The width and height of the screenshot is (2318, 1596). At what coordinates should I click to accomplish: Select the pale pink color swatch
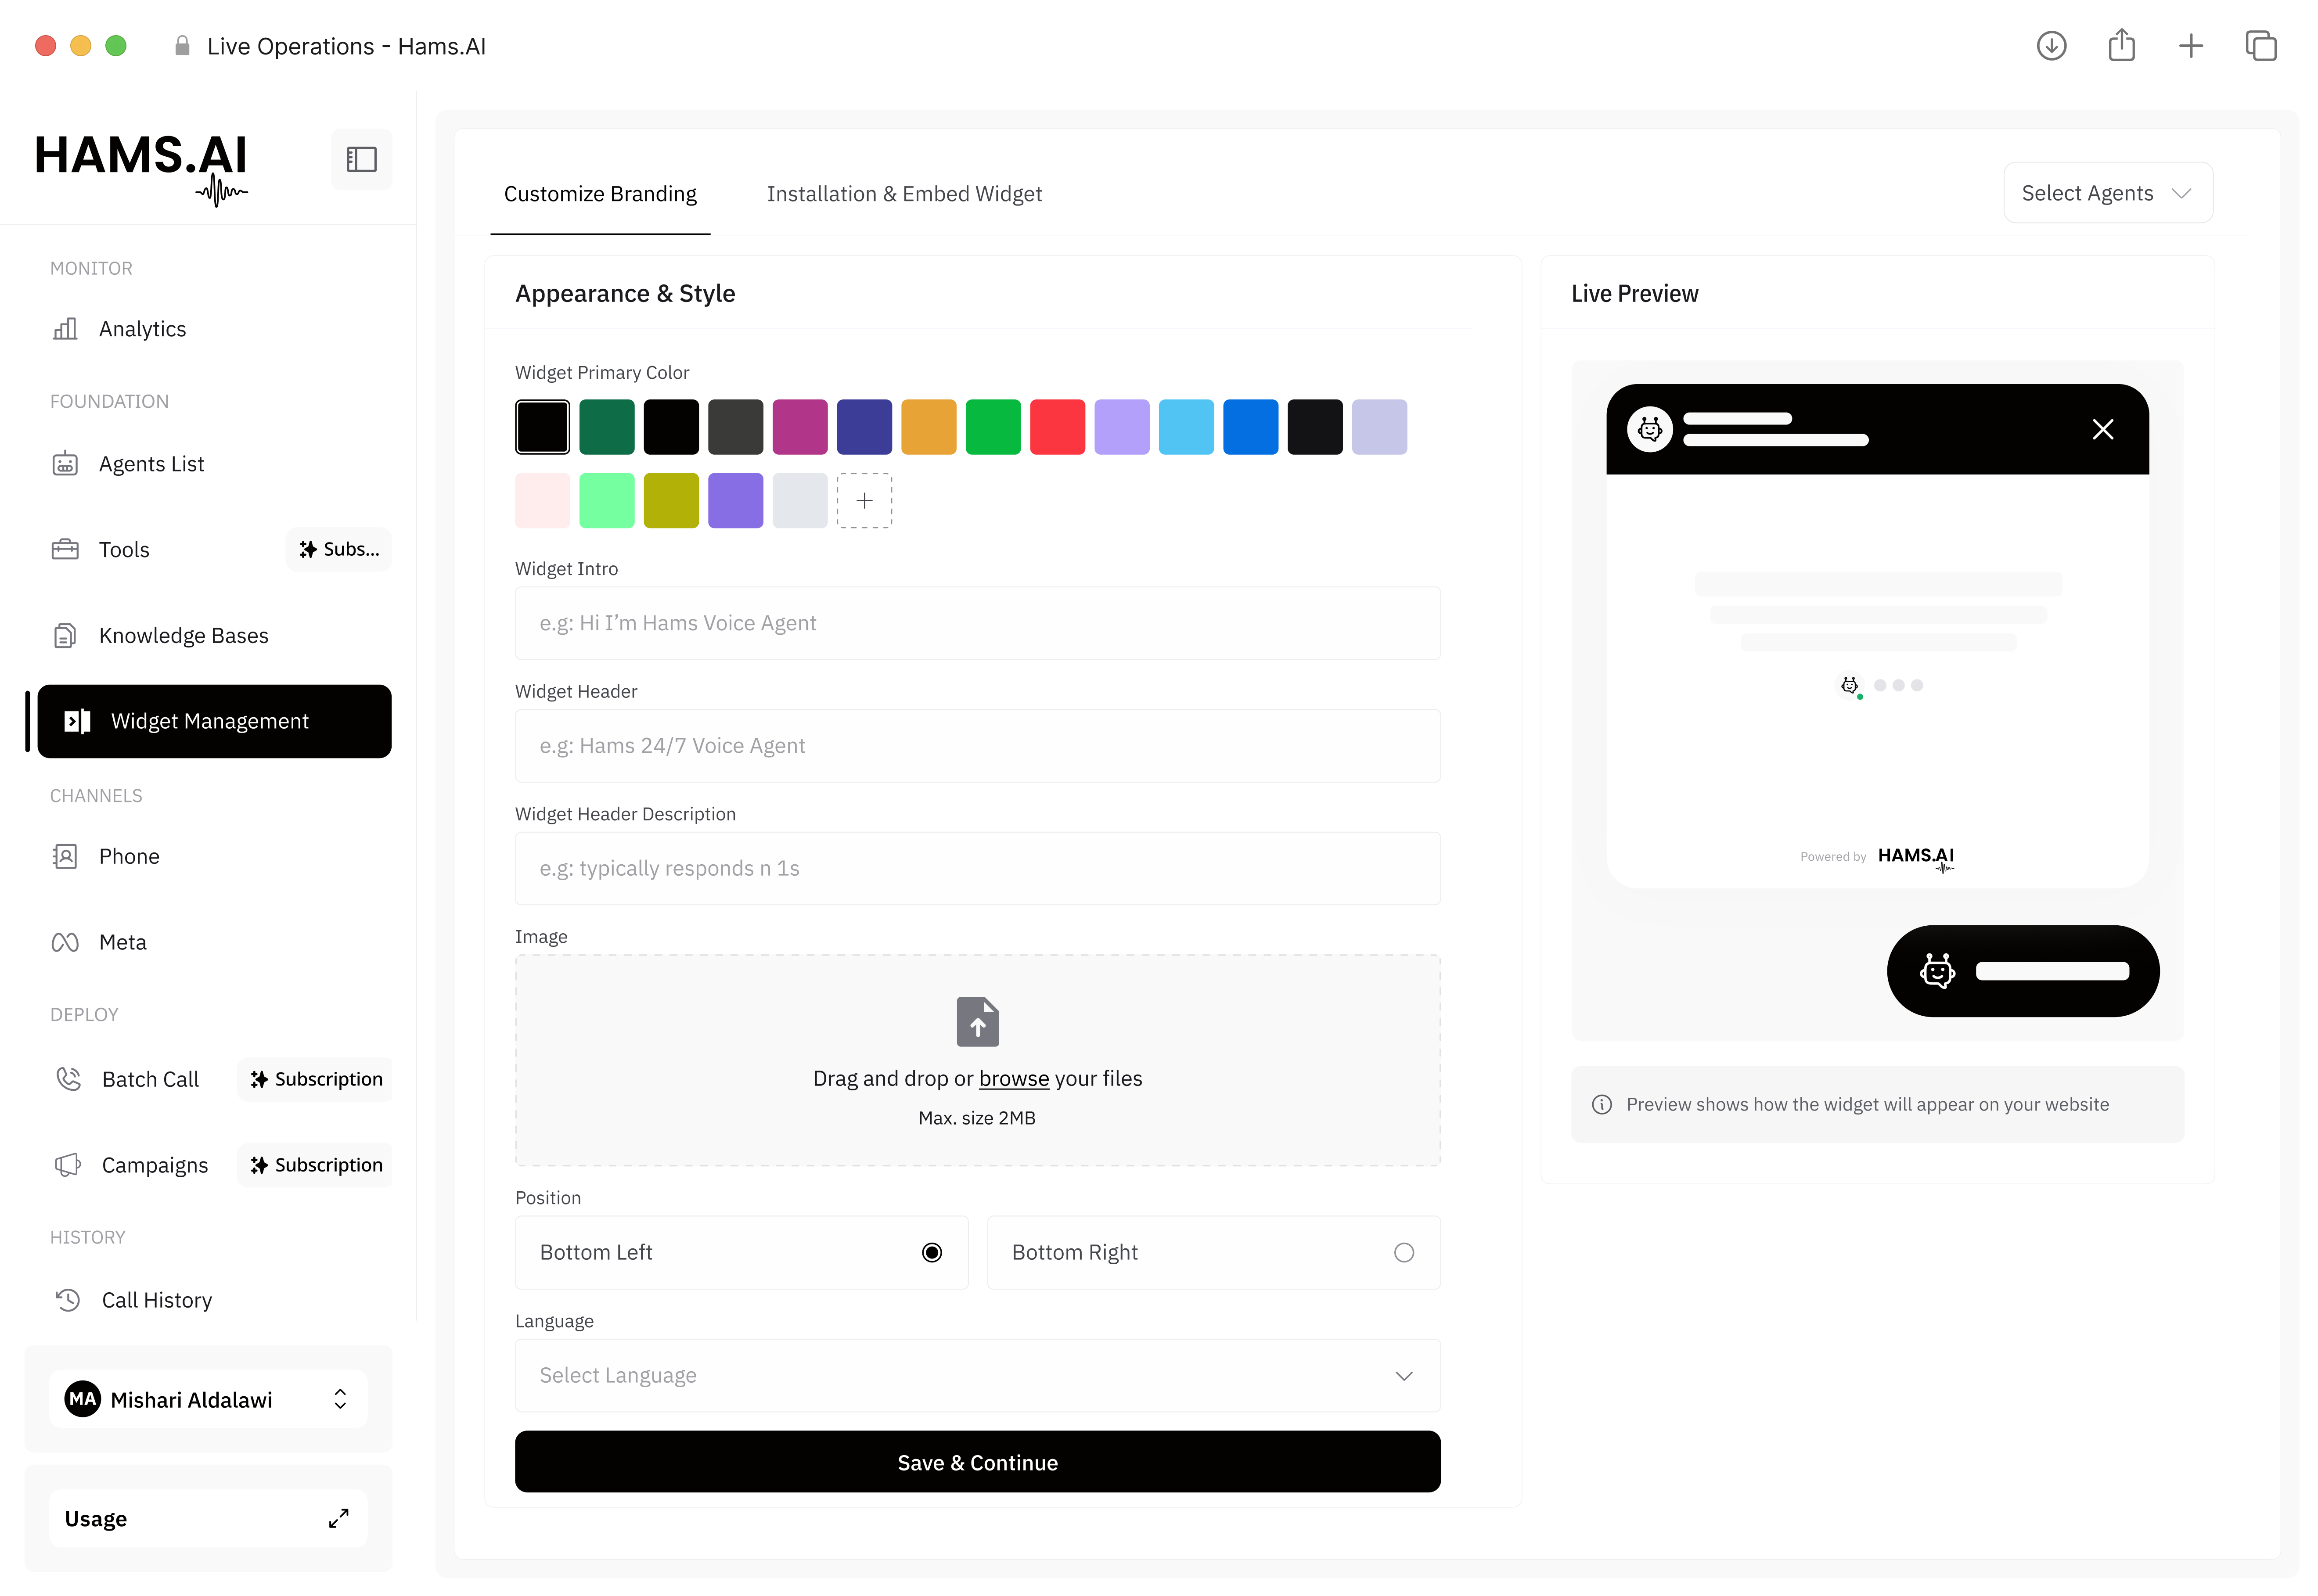(543, 500)
